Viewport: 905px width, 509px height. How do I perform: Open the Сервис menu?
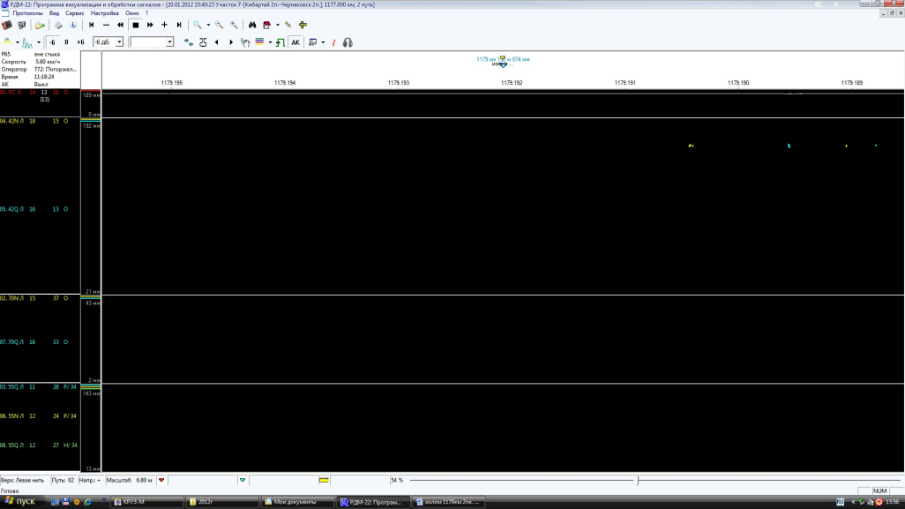coord(75,13)
